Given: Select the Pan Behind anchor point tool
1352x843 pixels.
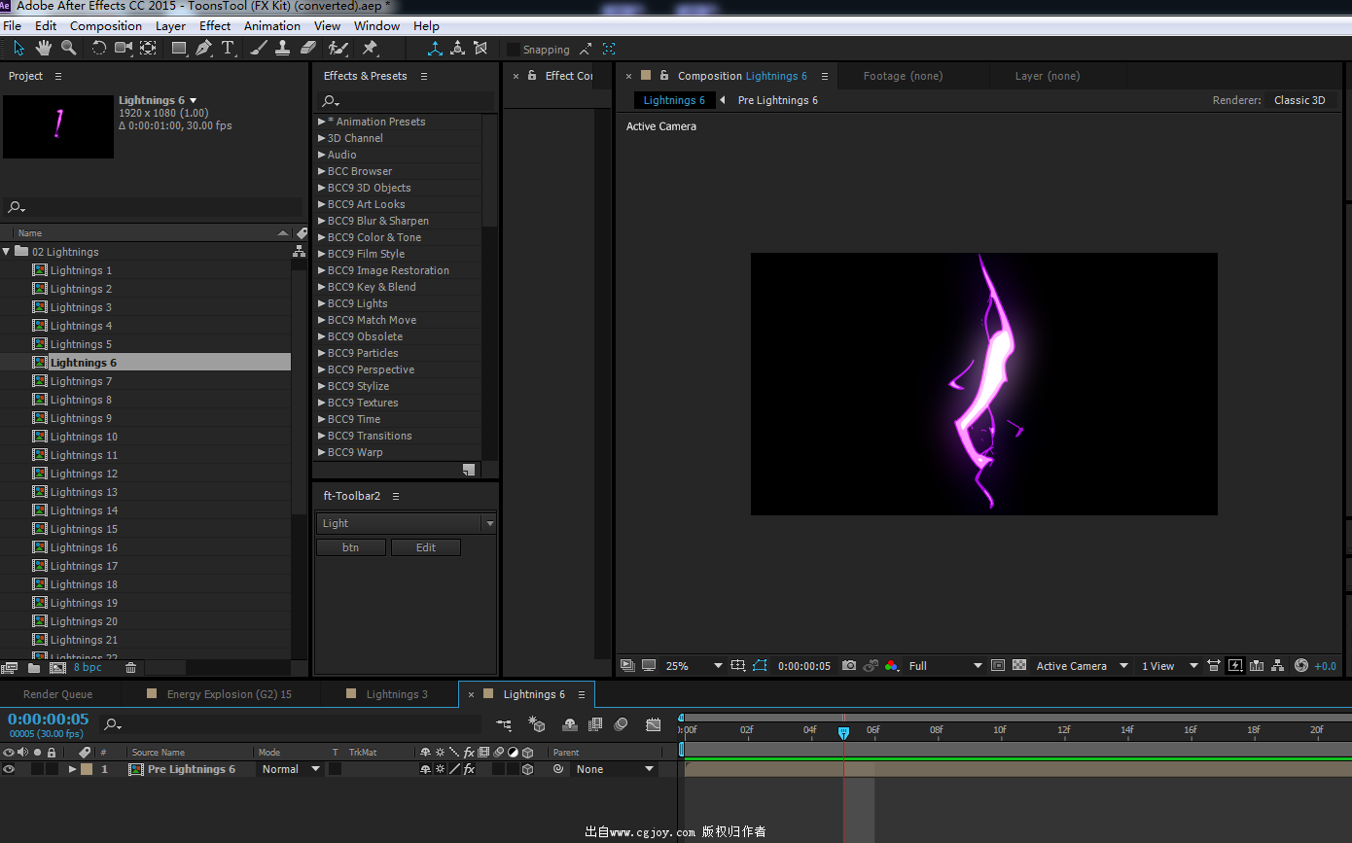Looking at the screenshot, I should (x=148, y=48).
